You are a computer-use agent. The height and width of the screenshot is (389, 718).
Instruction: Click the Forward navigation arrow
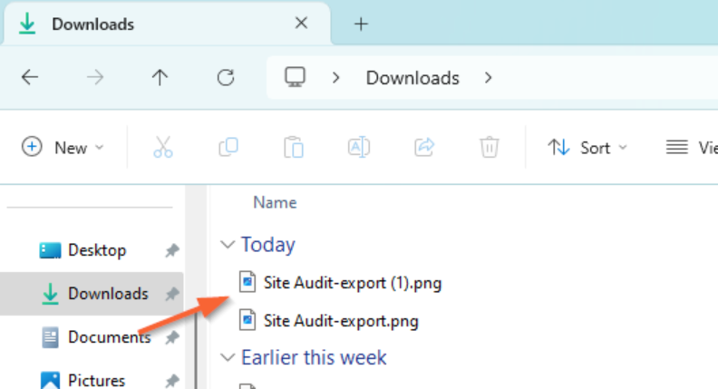click(x=95, y=77)
